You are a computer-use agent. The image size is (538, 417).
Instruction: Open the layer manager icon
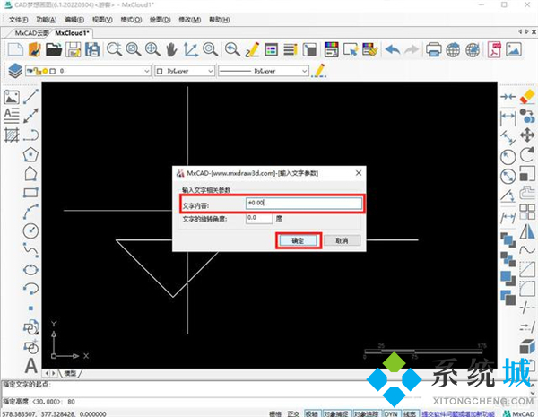click(14, 70)
